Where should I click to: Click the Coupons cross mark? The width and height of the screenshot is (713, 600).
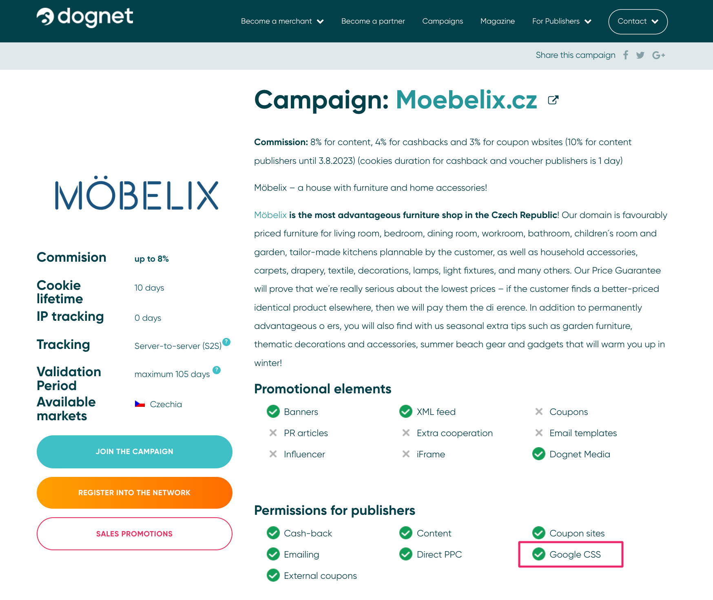tap(539, 412)
